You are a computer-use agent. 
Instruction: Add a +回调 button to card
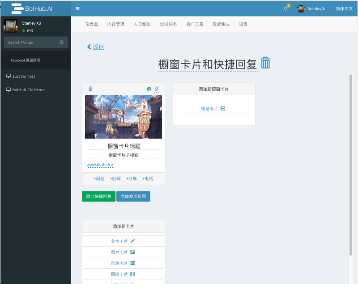[x=115, y=178]
